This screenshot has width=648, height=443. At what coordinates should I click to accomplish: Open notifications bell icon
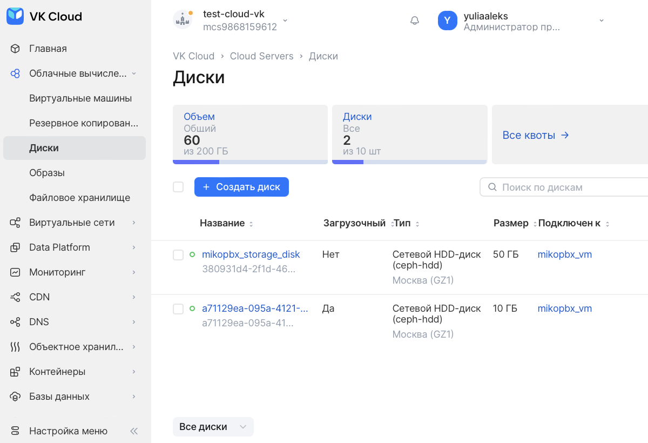click(415, 21)
